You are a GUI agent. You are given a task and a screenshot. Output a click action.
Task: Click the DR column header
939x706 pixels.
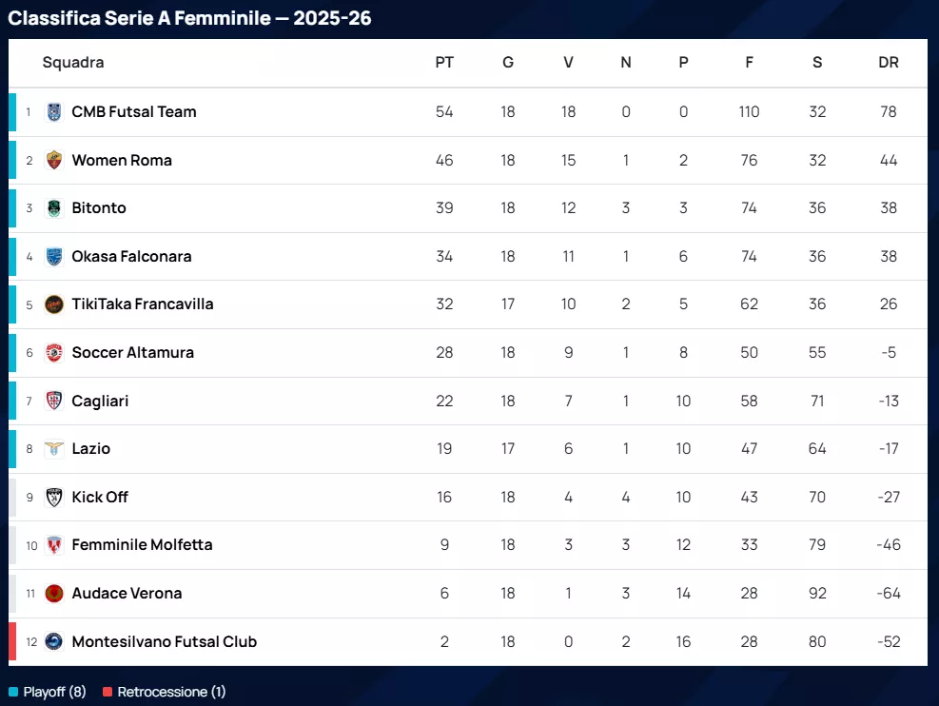pos(889,63)
